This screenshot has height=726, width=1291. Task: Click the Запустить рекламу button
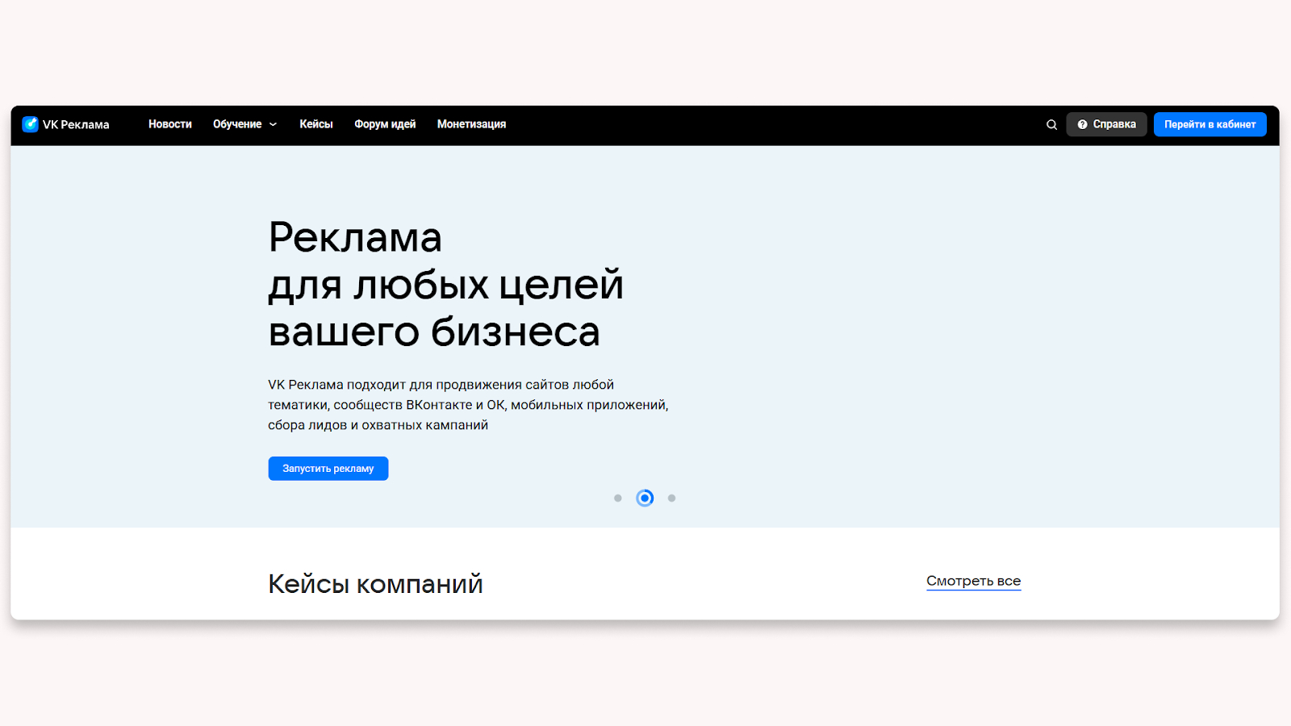coord(328,469)
